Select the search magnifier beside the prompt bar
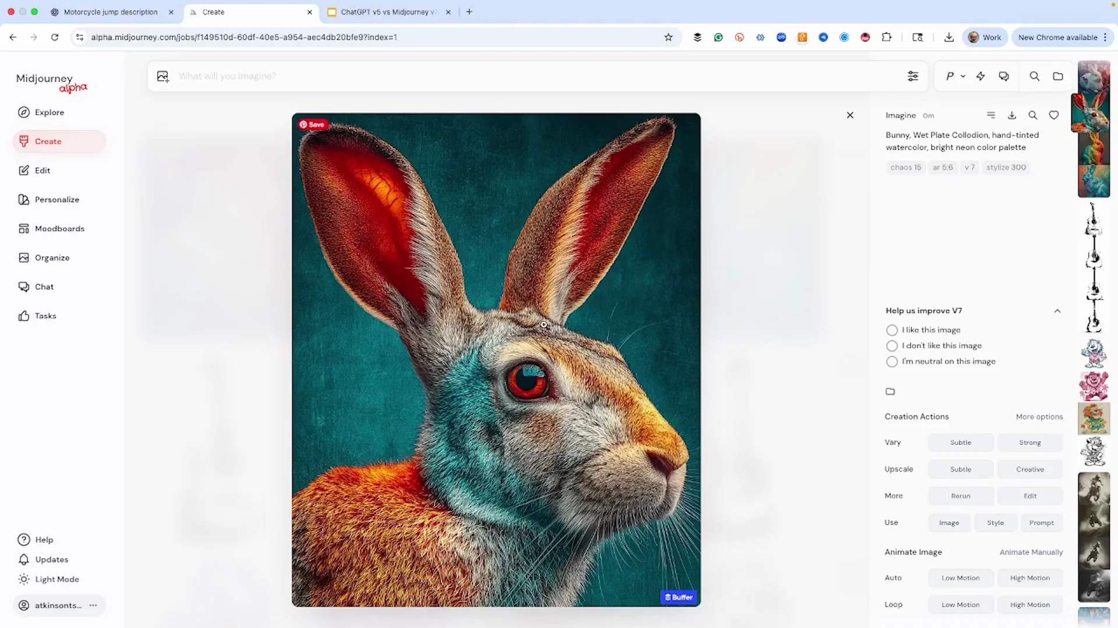 [1034, 76]
